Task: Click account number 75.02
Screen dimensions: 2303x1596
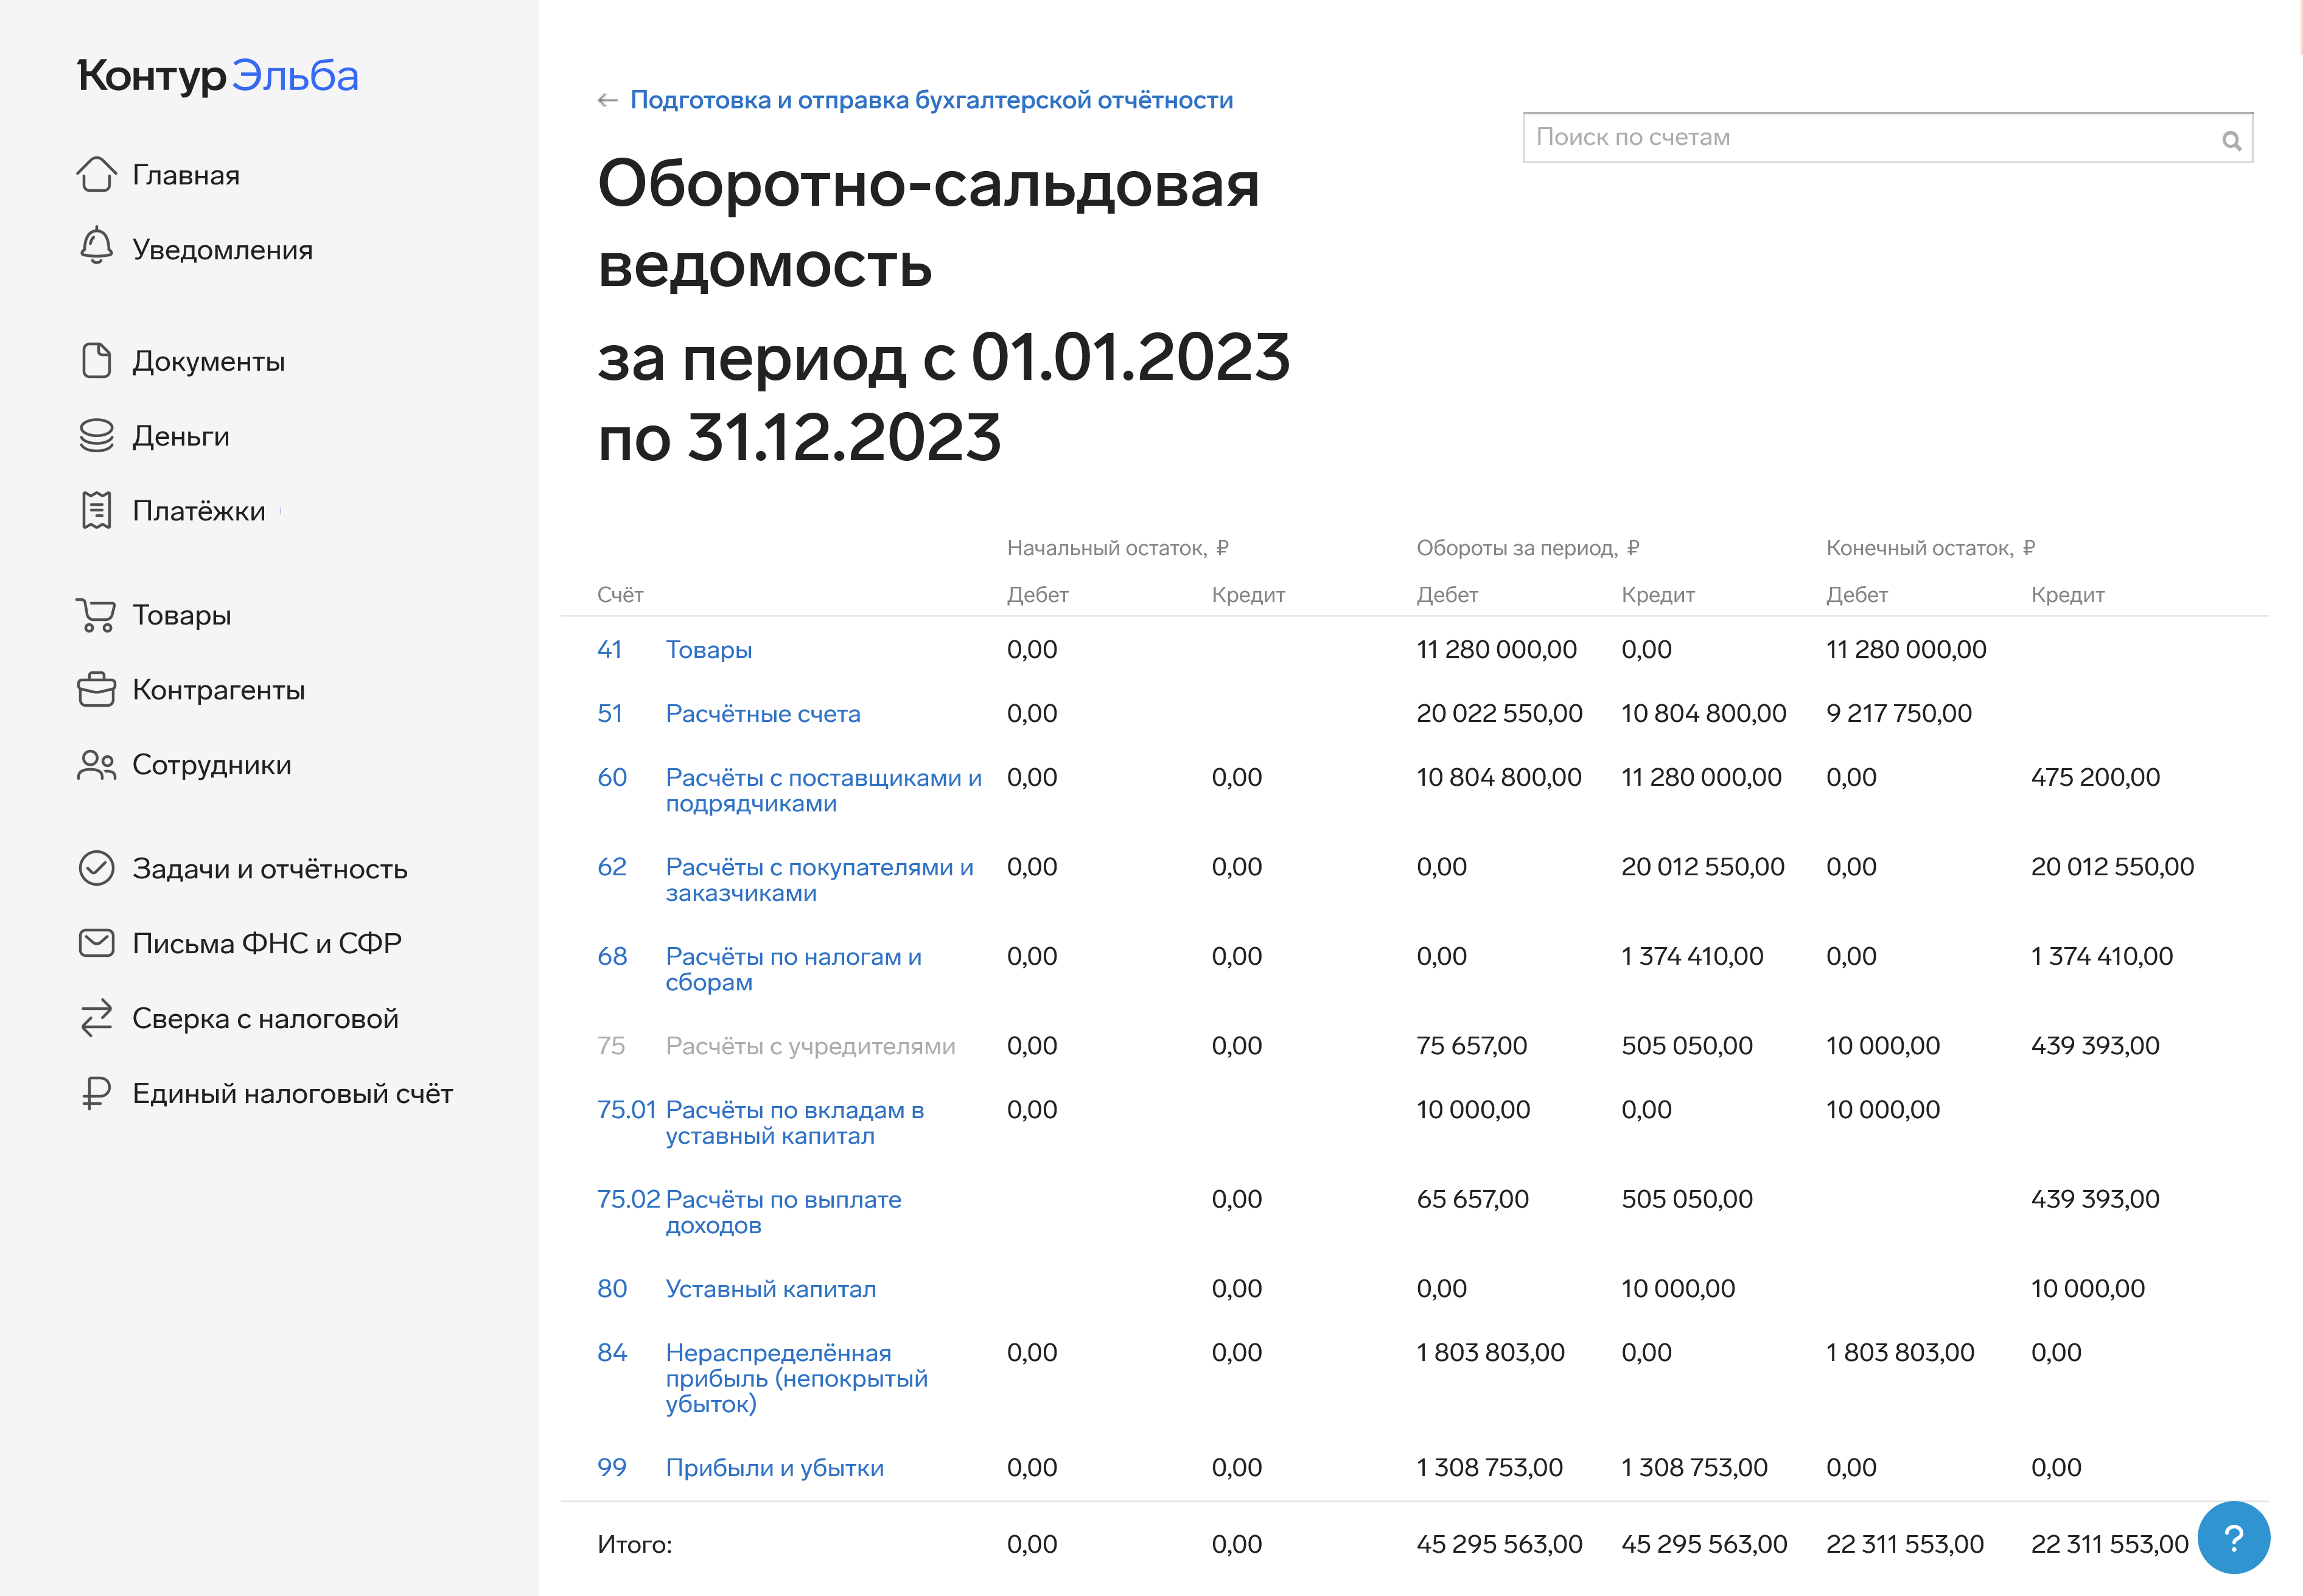Action: pos(629,1199)
